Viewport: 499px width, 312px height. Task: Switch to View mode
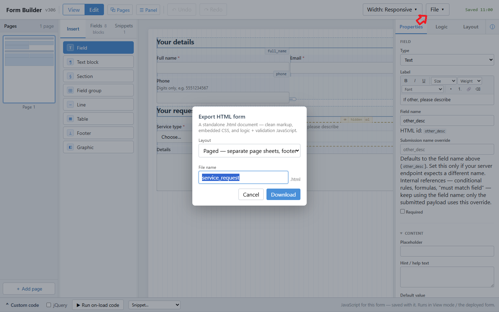point(74,10)
